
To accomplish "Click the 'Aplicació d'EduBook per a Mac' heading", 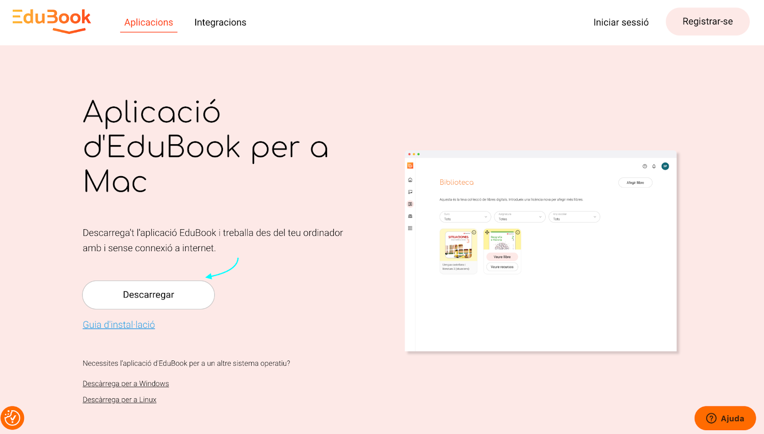I will [206, 147].
